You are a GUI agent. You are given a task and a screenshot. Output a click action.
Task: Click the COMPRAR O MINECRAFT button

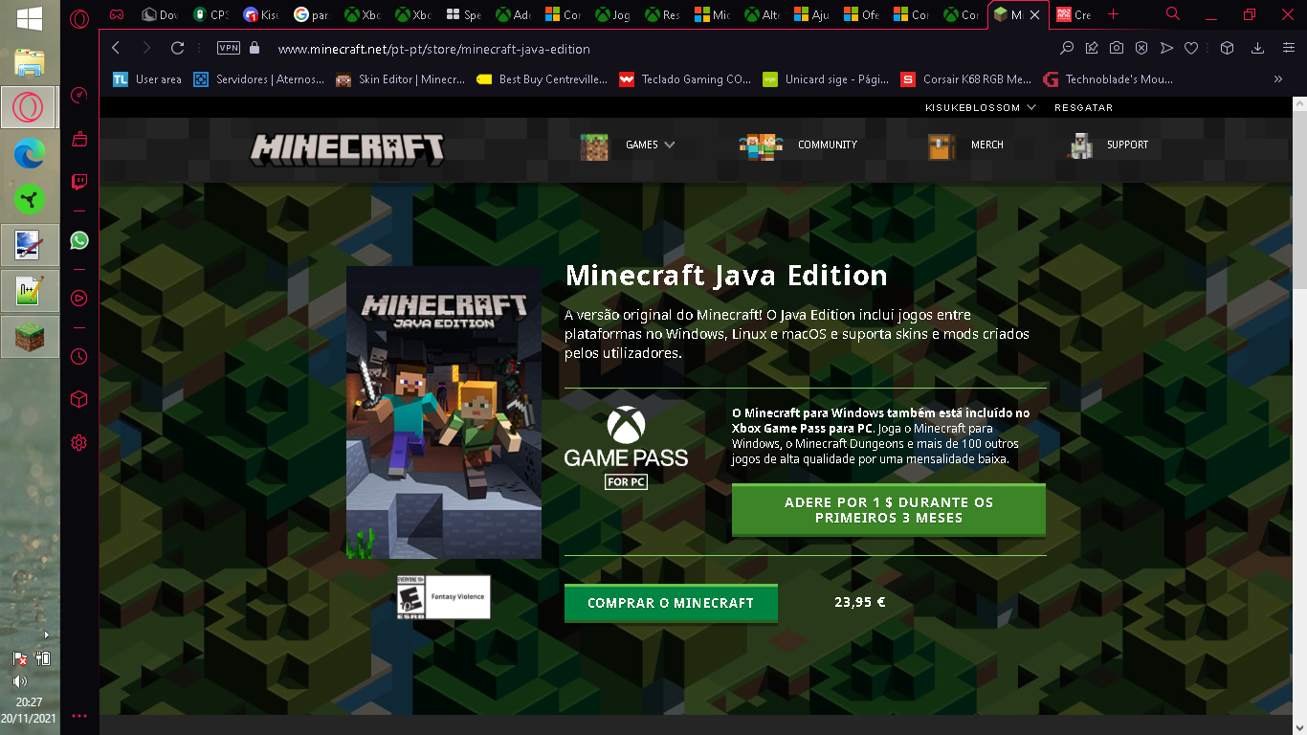point(671,604)
